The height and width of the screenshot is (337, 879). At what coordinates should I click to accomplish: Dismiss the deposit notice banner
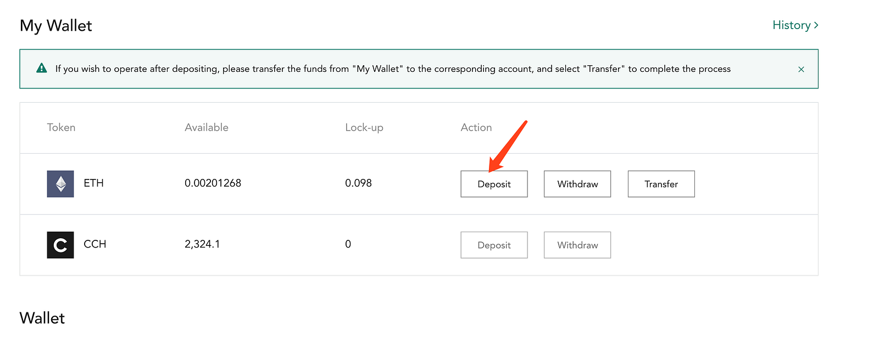801,69
